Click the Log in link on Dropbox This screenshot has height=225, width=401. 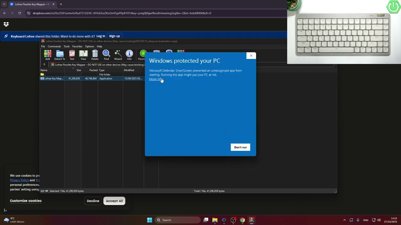pos(101,36)
